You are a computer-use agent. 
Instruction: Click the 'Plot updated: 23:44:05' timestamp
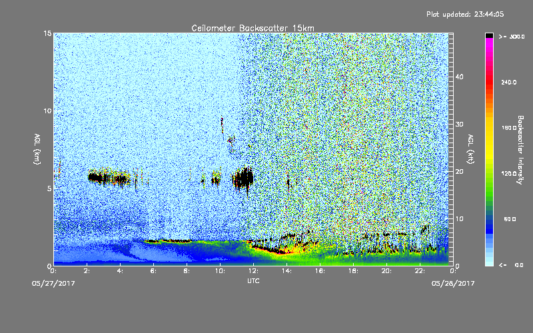tap(465, 14)
